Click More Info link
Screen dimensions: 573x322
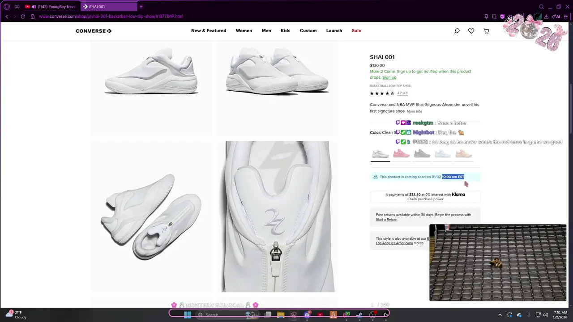(x=414, y=111)
